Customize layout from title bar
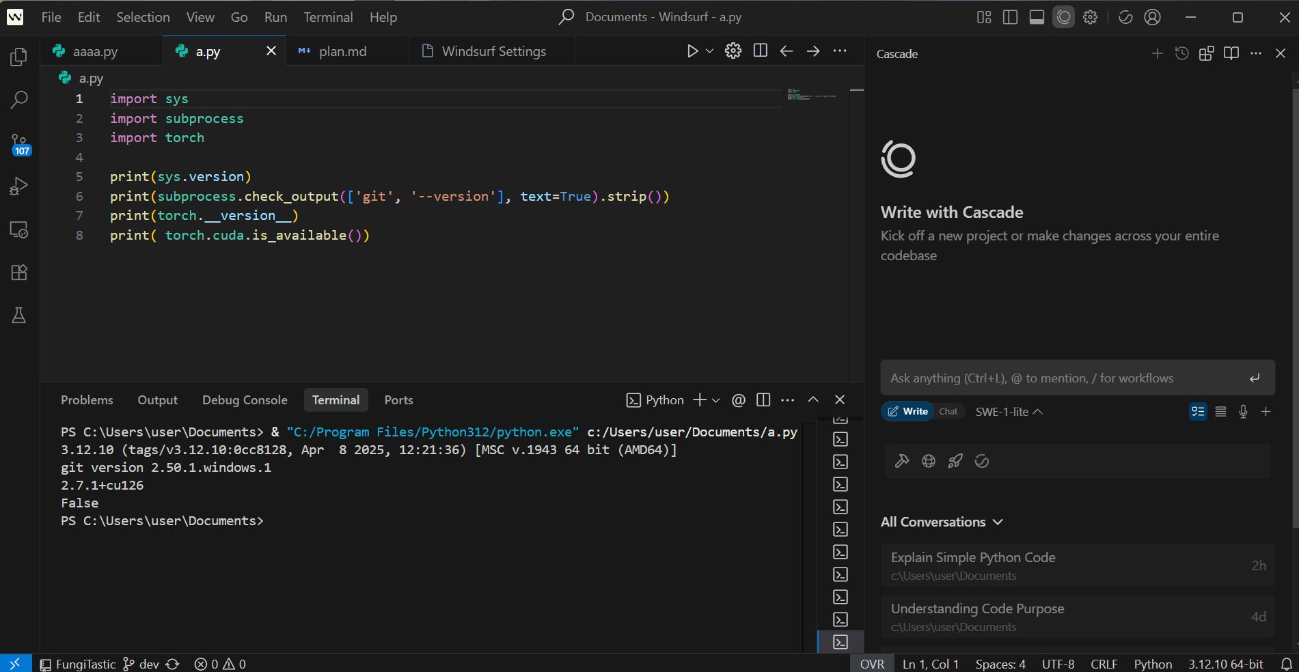 tap(984, 17)
